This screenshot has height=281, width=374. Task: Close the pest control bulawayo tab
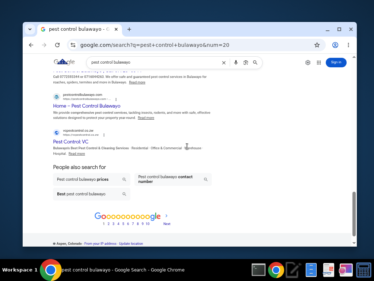point(116,29)
